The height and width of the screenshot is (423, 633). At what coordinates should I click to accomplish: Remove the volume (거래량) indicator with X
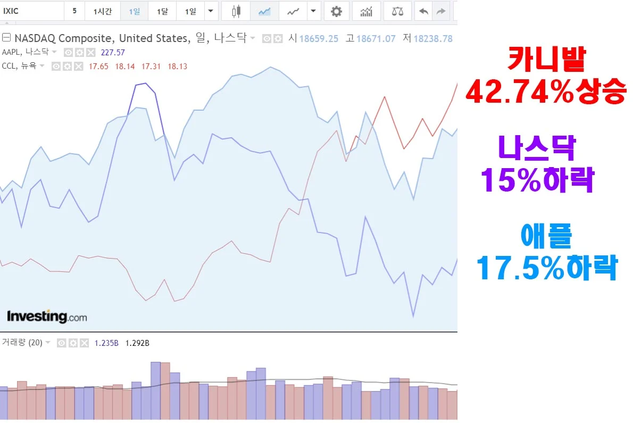[x=84, y=343]
